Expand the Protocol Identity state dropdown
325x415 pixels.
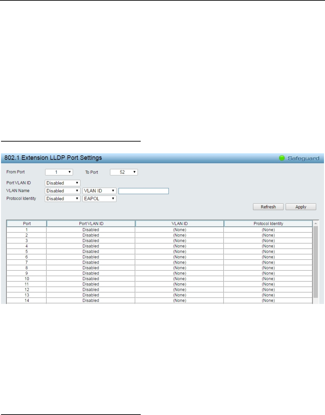tap(63, 199)
